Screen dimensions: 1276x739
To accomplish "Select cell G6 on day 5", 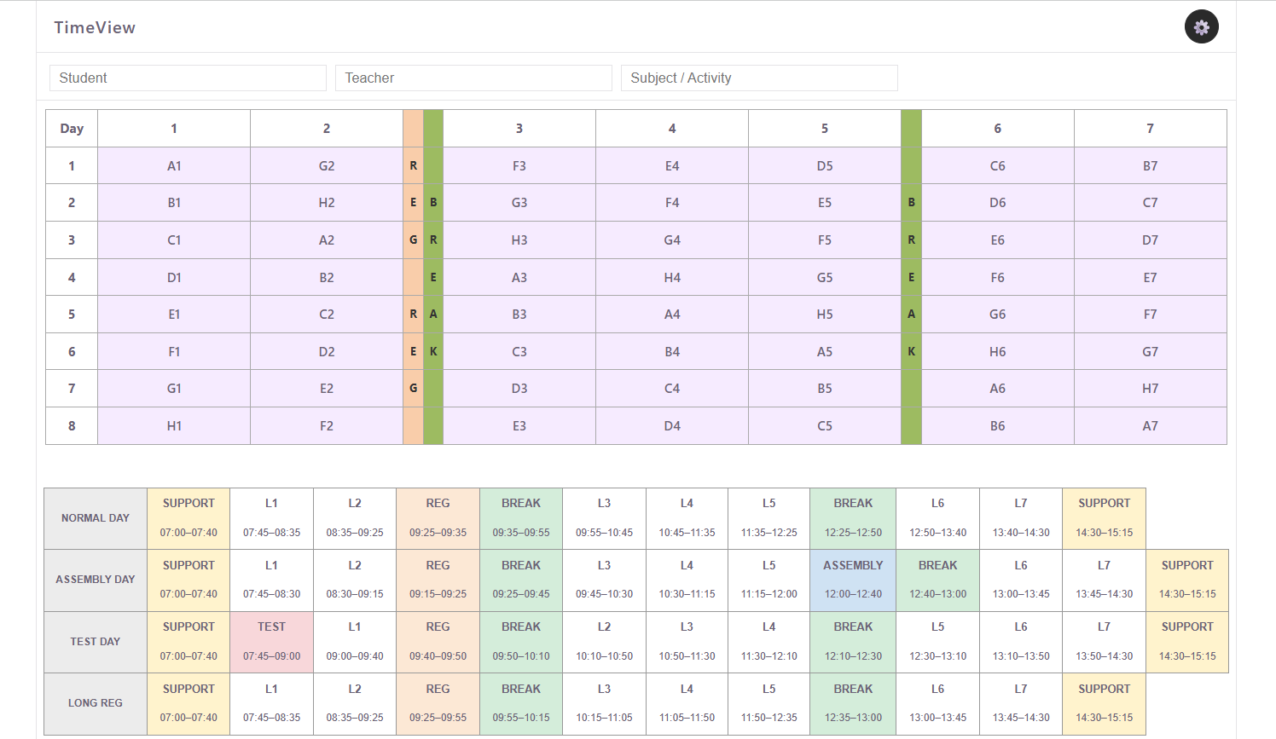I will tap(998, 315).
